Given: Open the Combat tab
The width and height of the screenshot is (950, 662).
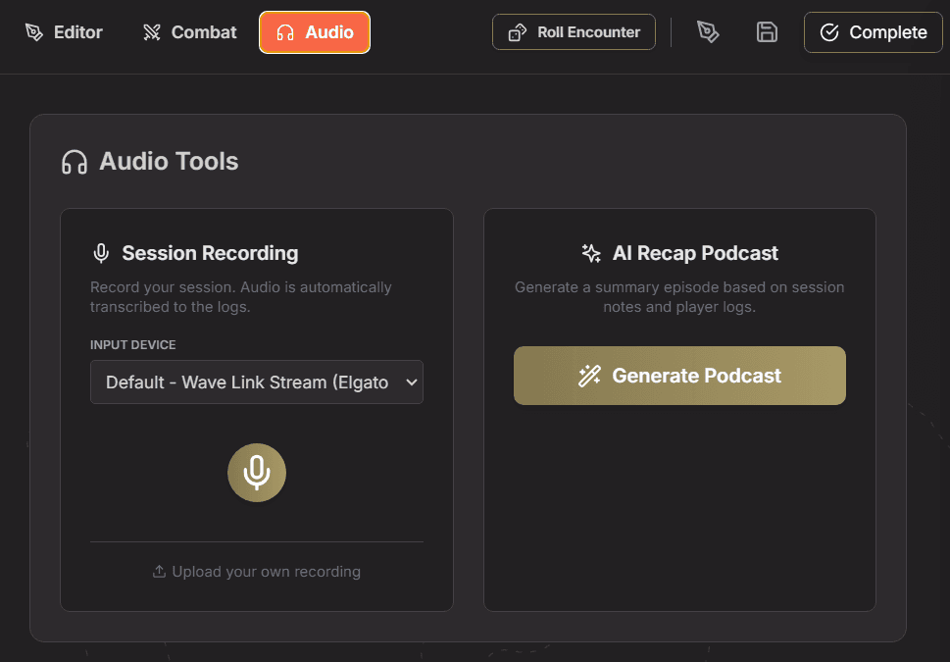Looking at the screenshot, I should click(x=189, y=32).
